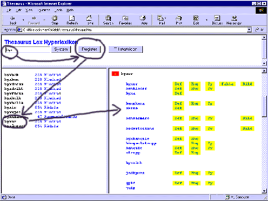This screenshot has width=268, height=201.
Task: Click the My Computer zone in status bar
Action: 237,197
